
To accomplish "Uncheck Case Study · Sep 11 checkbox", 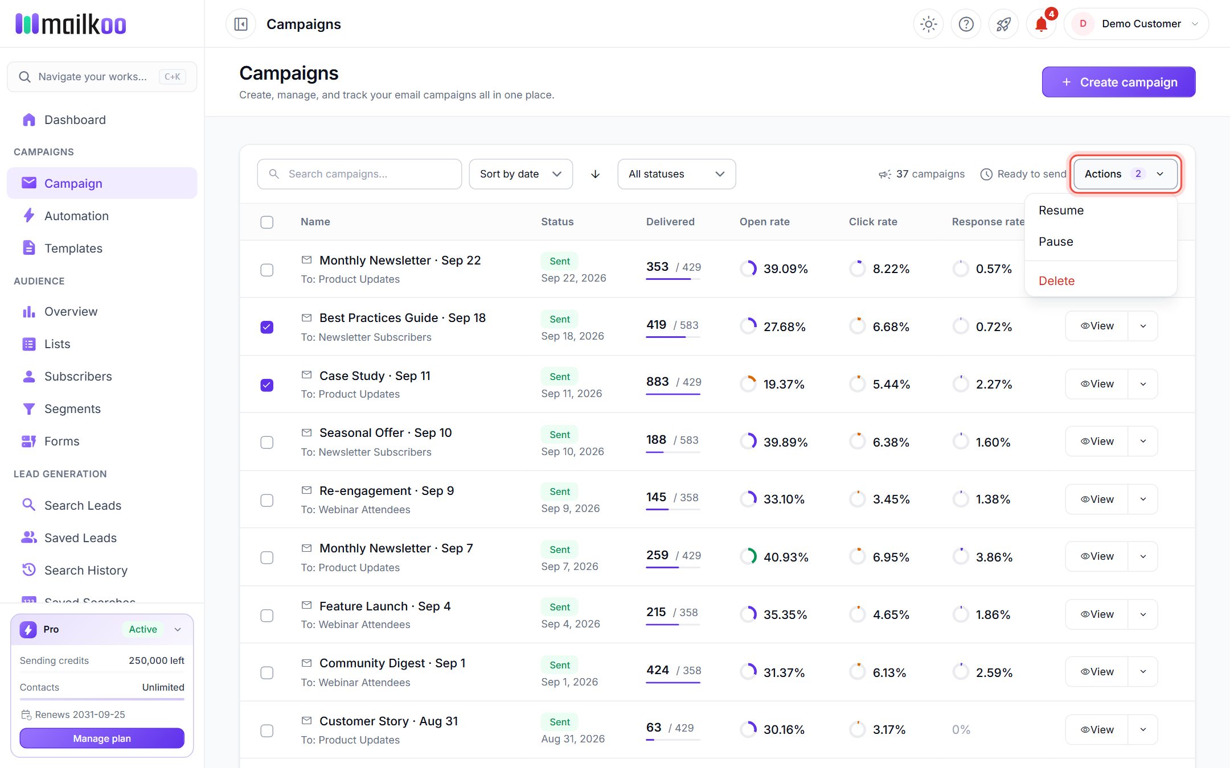I will (x=266, y=385).
